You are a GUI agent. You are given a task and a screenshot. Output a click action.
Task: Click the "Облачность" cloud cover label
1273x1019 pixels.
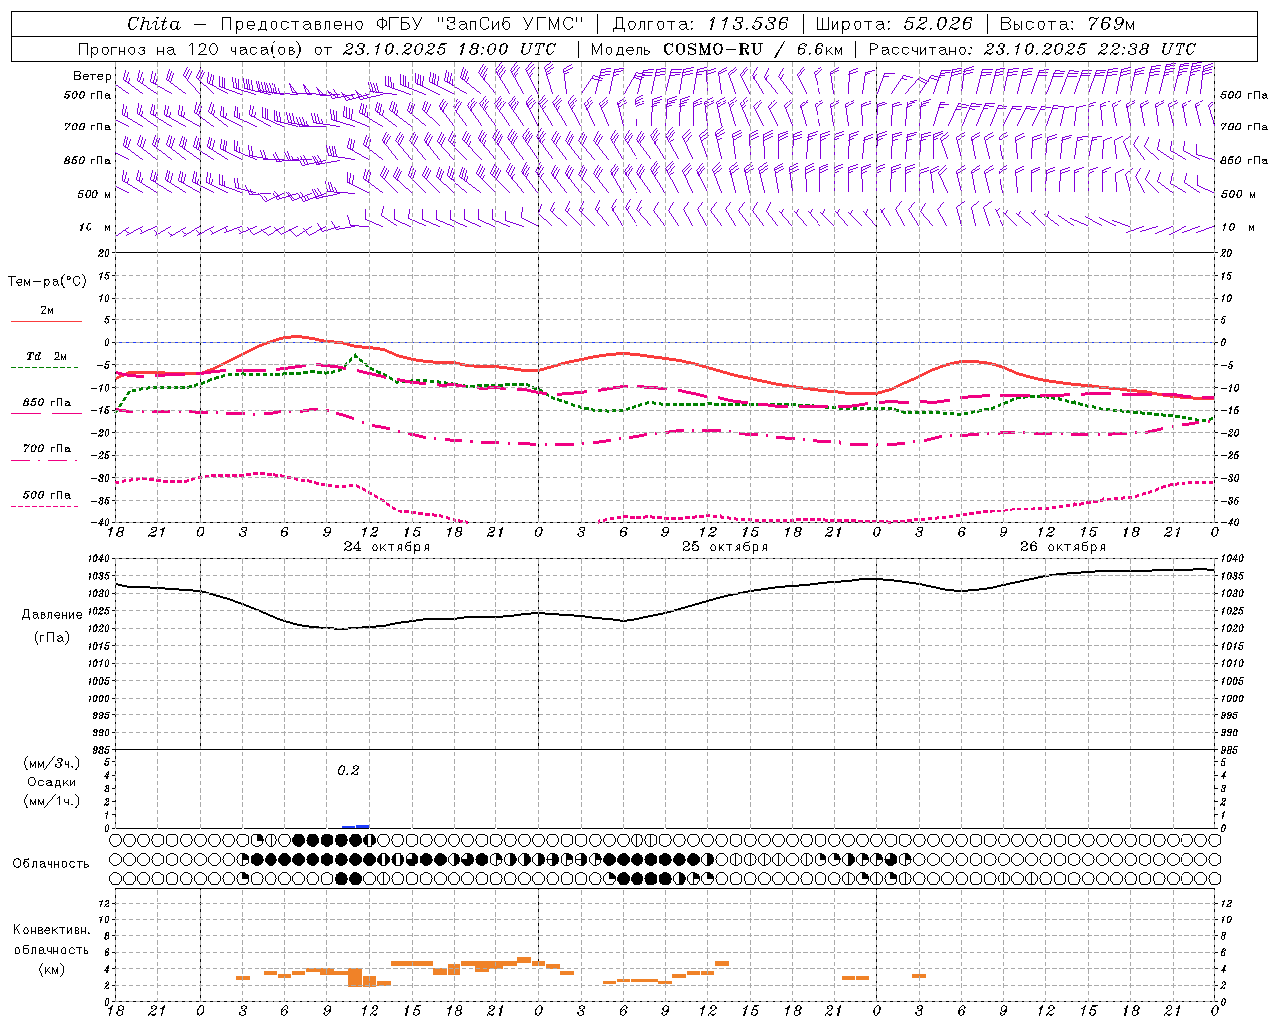click(51, 864)
